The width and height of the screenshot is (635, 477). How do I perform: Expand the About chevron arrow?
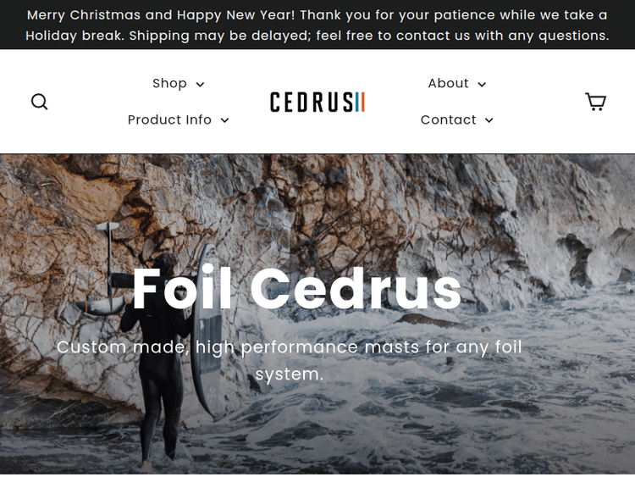[x=482, y=84]
